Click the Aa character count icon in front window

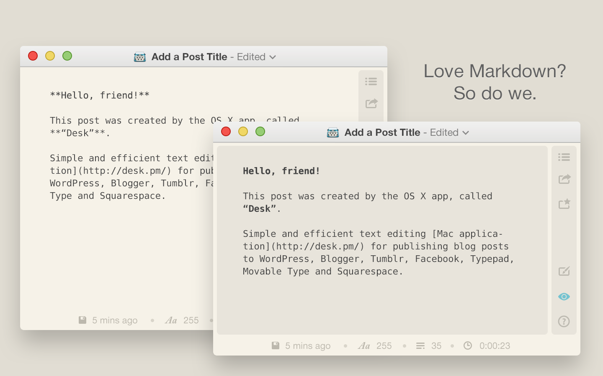pyautogui.click(x=364, y=346)
